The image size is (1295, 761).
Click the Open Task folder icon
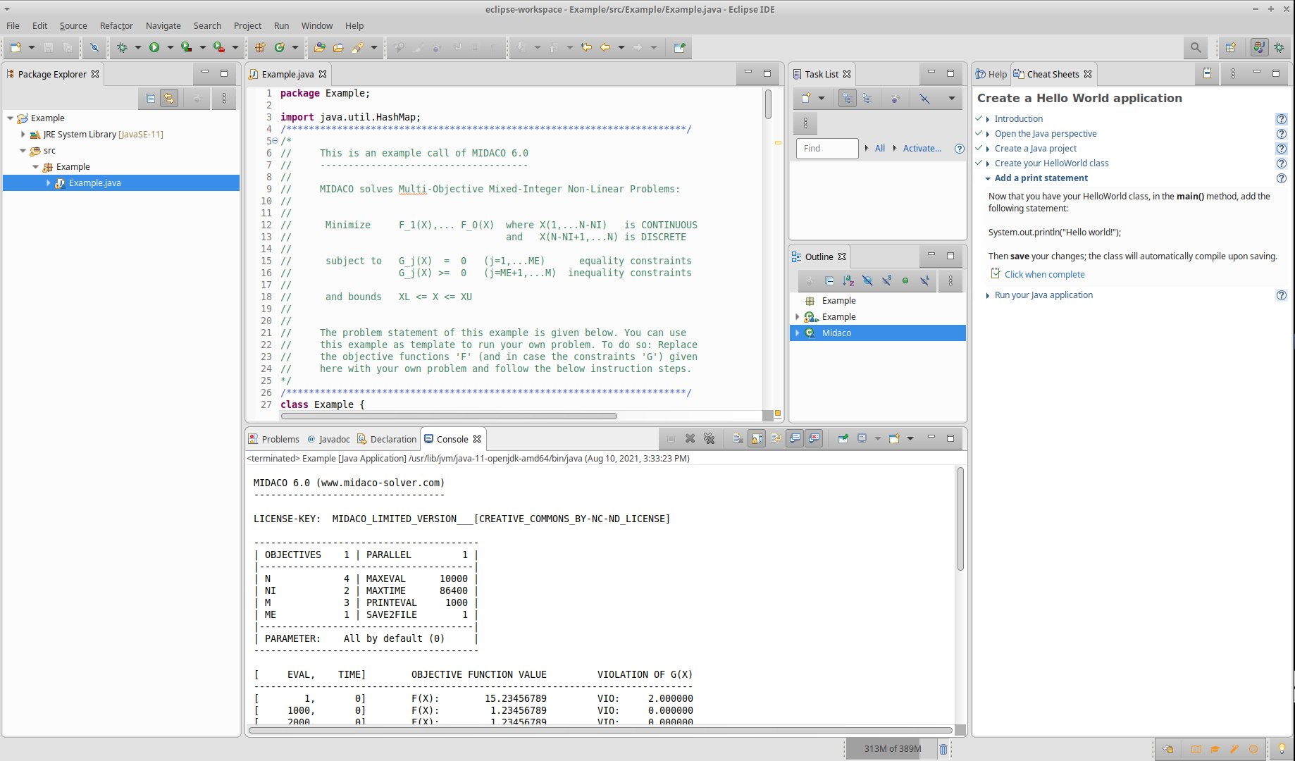point(339,47)
